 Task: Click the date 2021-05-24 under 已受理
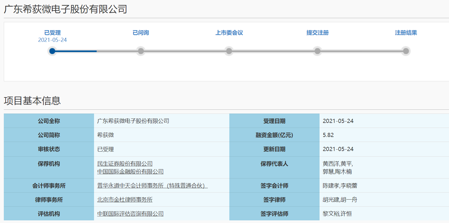(x=52, y=40)
